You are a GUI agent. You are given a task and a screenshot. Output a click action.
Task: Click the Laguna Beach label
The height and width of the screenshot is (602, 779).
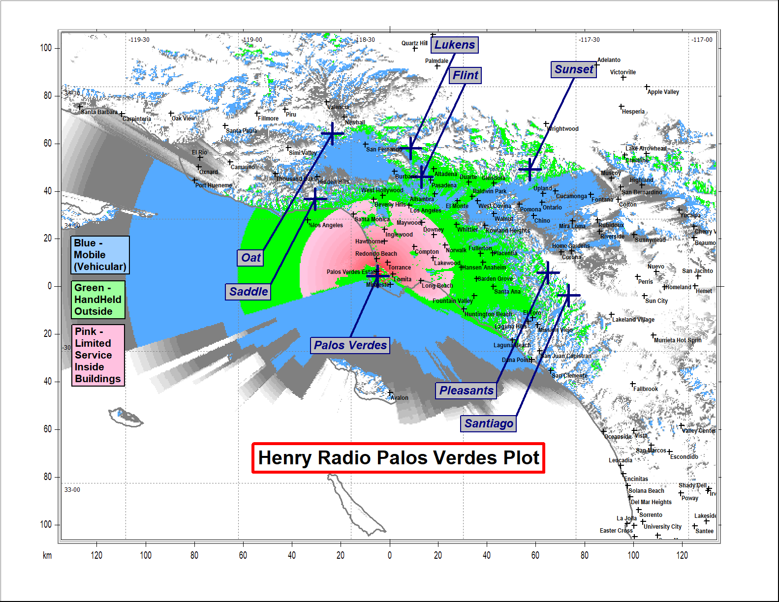(512, 345)
